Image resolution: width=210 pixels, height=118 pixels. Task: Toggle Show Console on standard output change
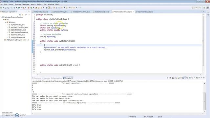point(184,78)
